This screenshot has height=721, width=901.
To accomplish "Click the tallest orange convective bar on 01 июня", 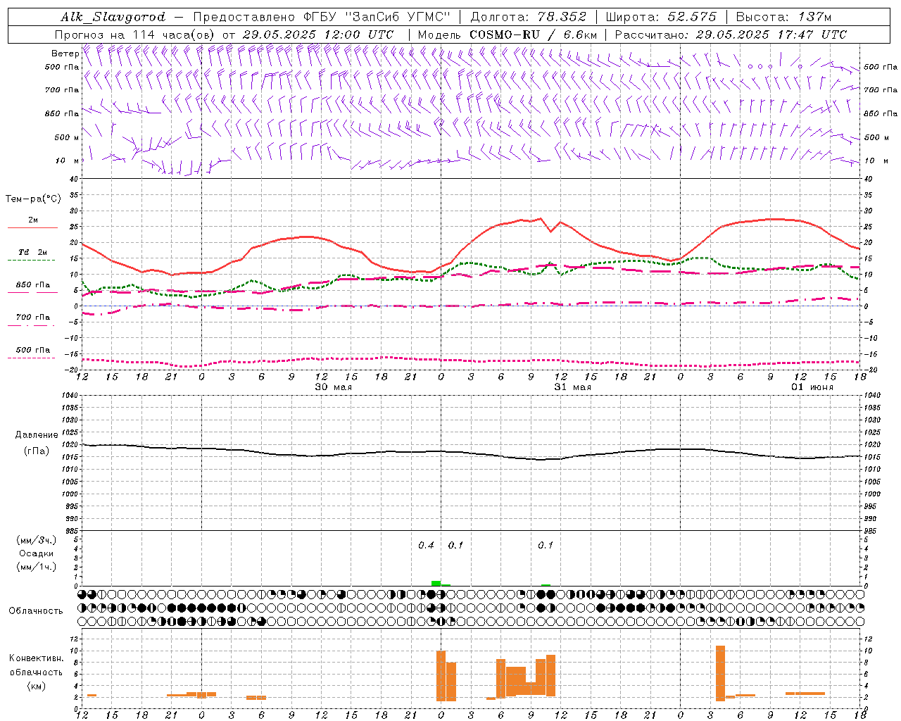I will [x=720, y=673].
